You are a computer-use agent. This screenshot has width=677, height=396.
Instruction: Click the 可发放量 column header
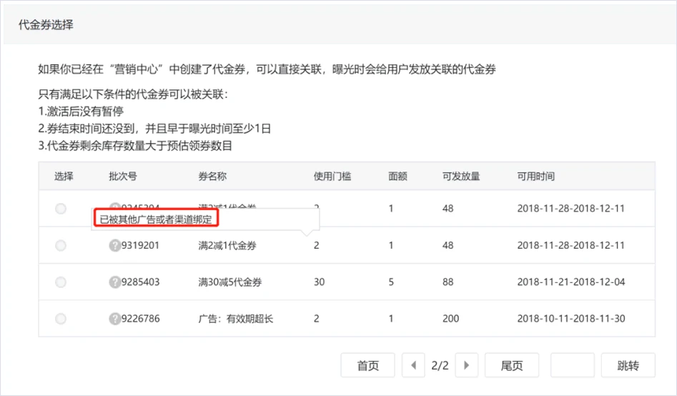click(461, 176)
